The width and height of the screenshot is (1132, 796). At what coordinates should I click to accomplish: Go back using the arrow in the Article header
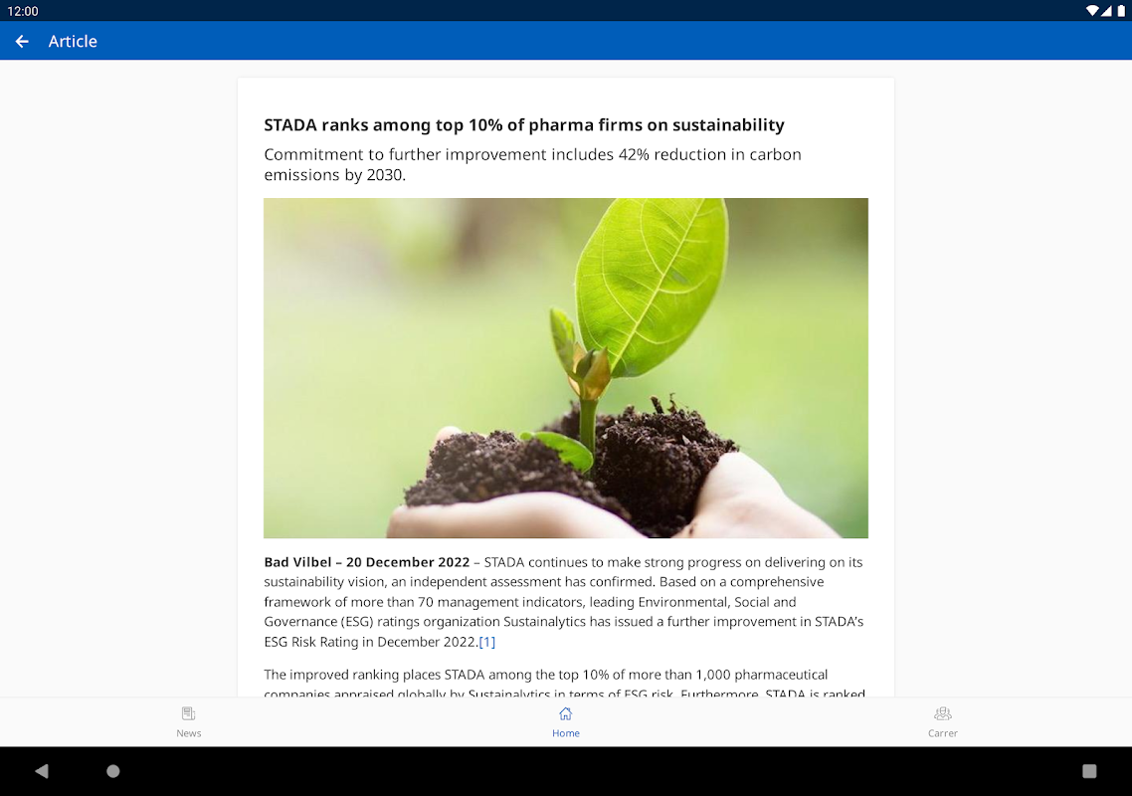point(22,41)
